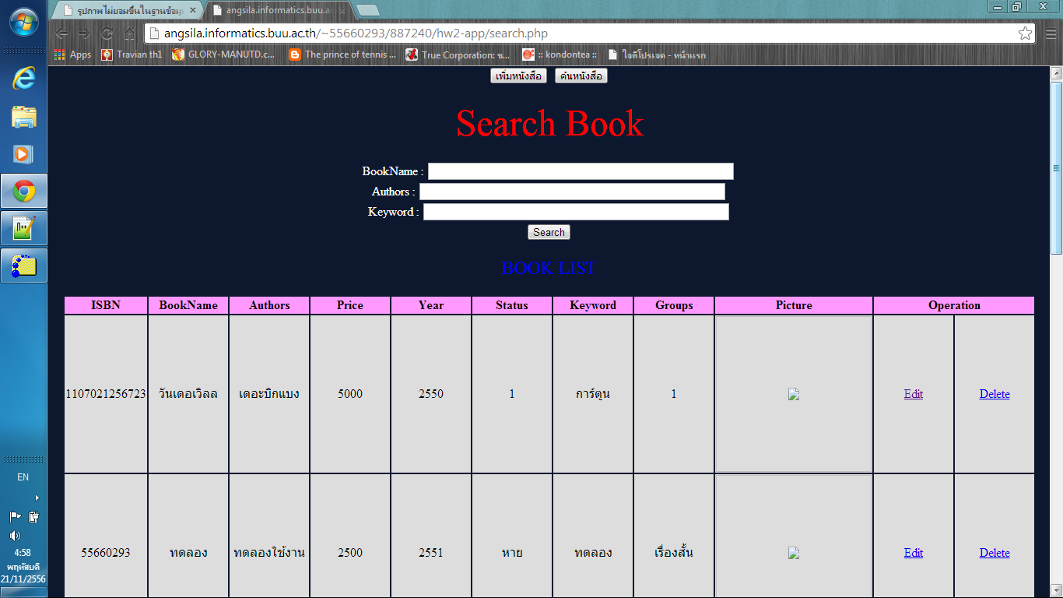Click the Operation column header

[954, 305]
